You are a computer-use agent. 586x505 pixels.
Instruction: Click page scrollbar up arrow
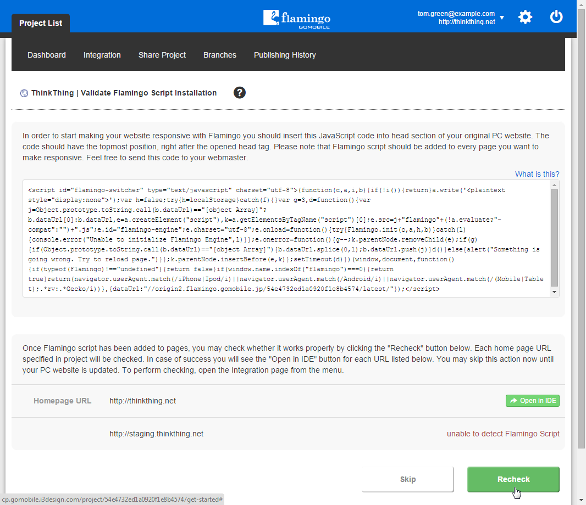tap(581, 4)
